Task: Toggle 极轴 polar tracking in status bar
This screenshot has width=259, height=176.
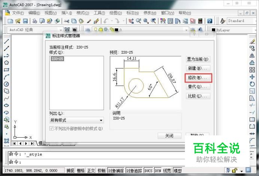Action: pyautogui.click(x=101, y=170)
